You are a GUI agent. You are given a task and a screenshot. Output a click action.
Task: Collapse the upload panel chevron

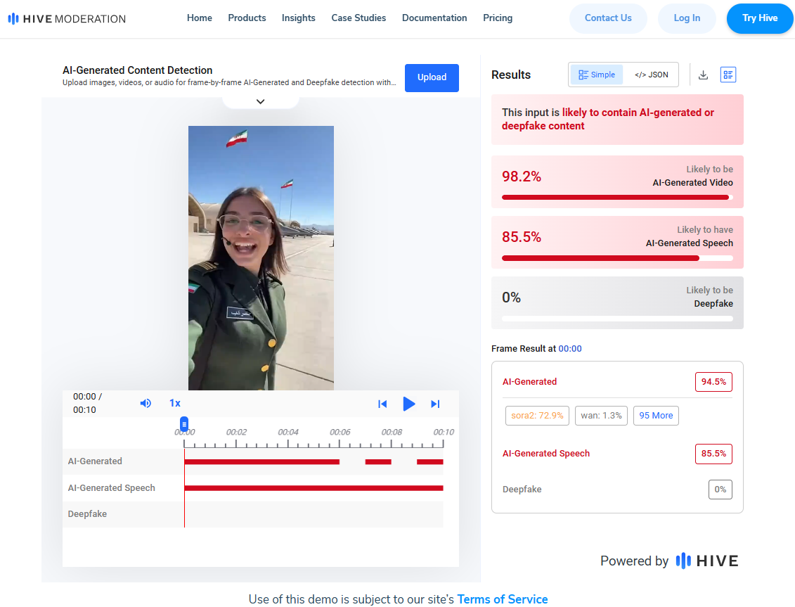(x=260, y=102)
